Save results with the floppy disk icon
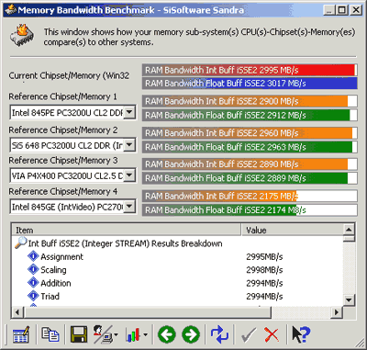This screenshot has height=350, width=367. pyautogui.click(x=79, y=334)
